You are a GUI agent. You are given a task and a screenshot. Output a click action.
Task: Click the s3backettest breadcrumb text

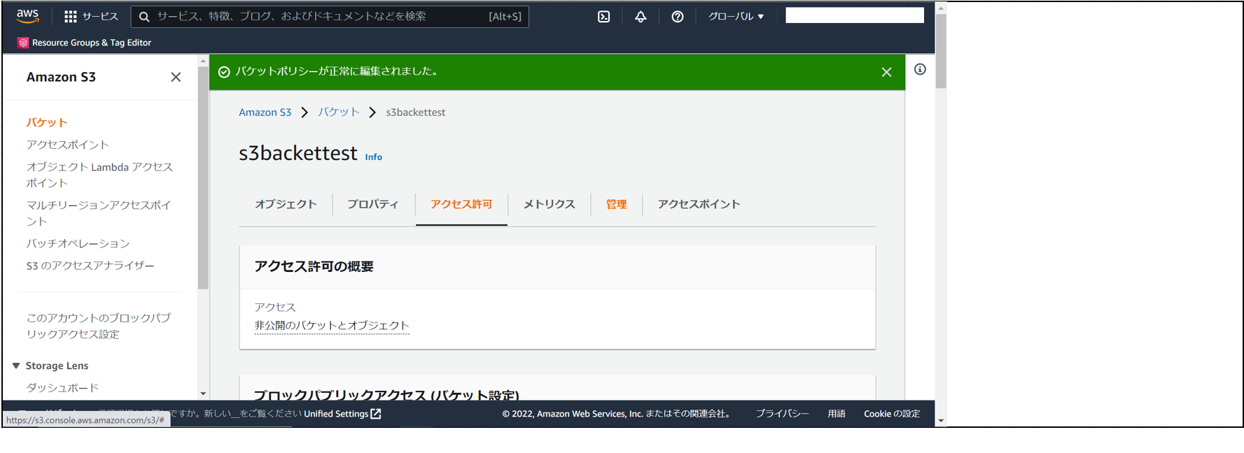click(x=415, y=113)
